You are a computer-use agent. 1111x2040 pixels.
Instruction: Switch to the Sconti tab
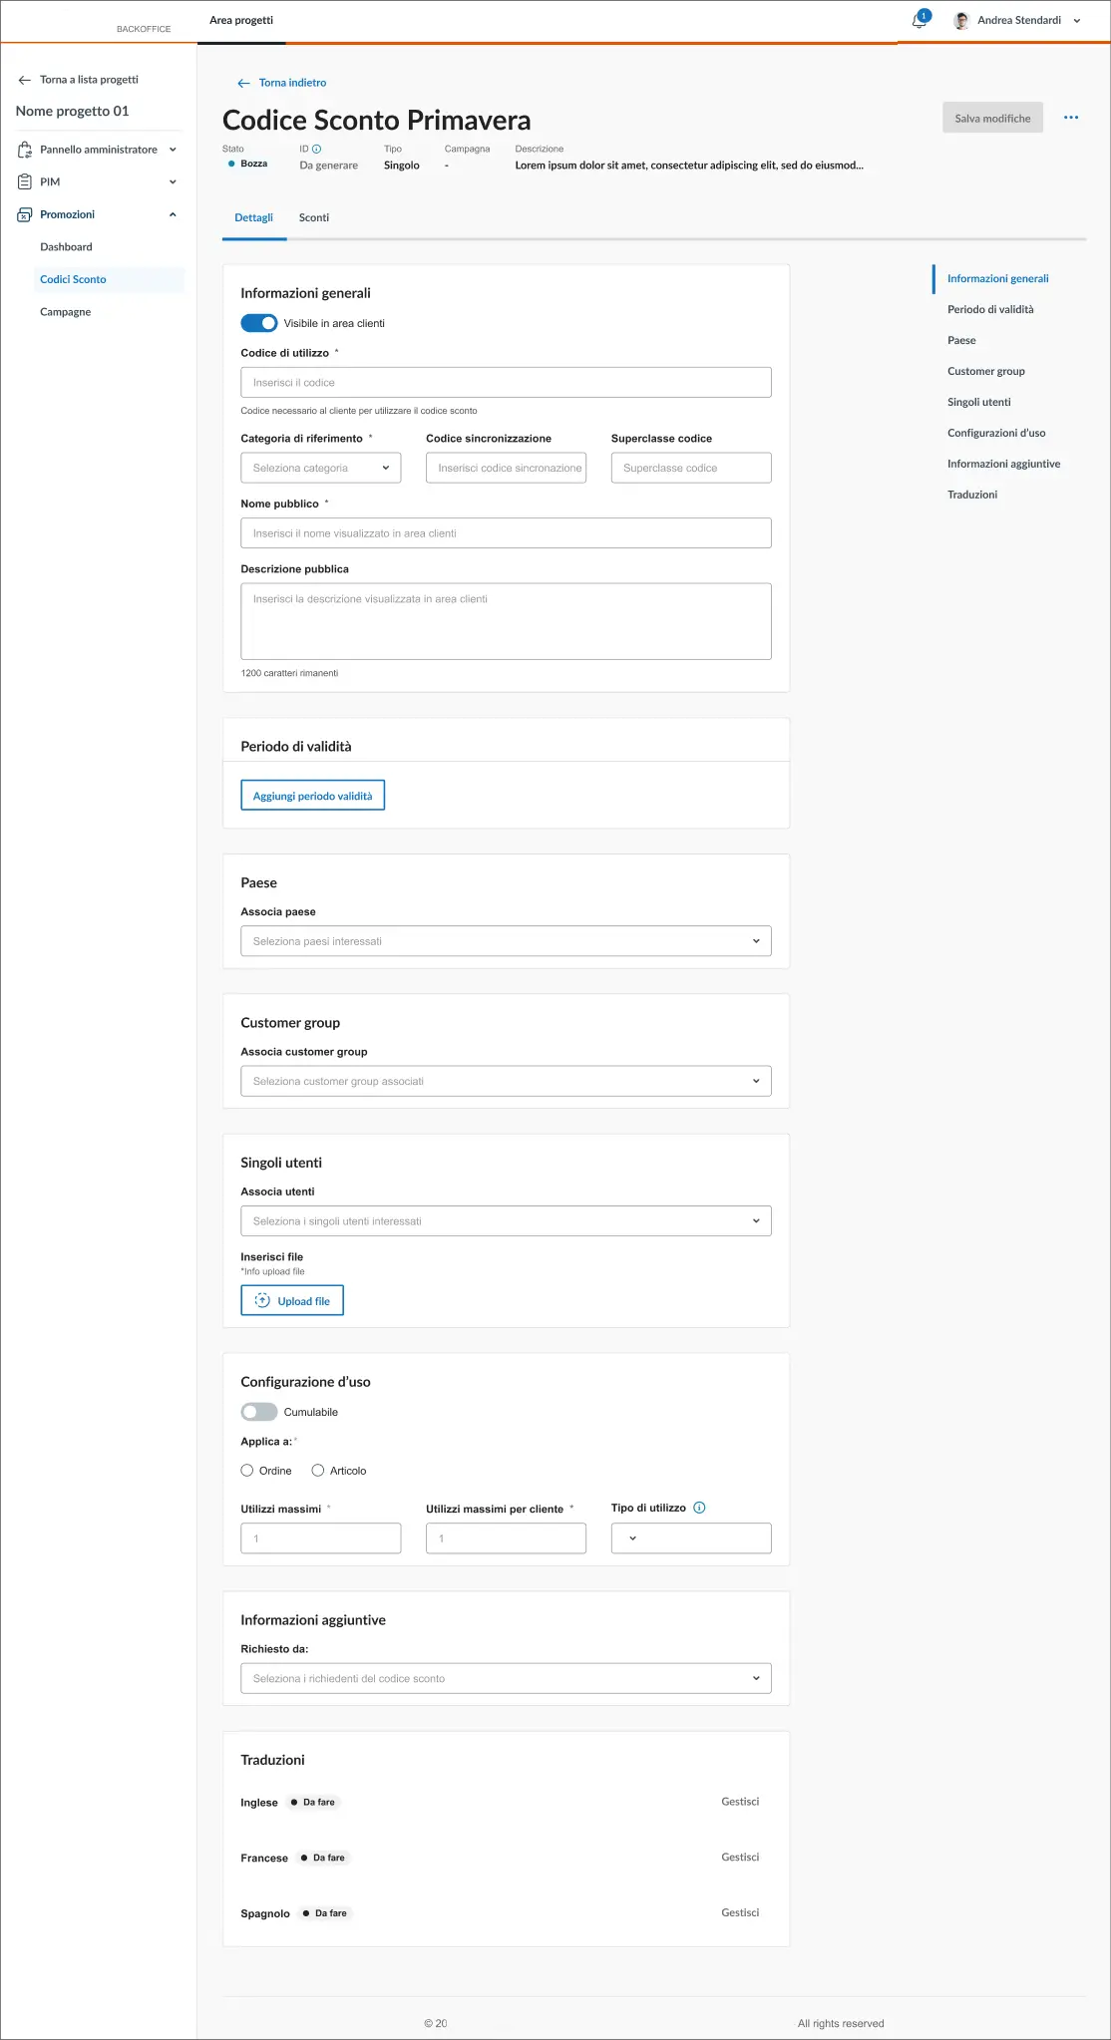[314, 217]
